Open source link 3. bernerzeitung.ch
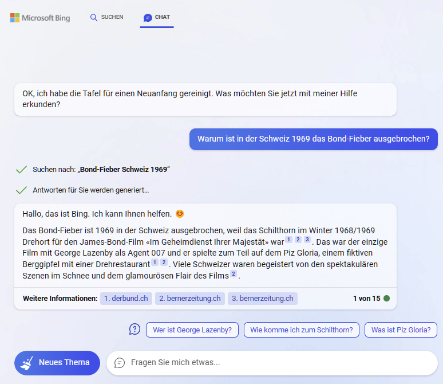 [x=263, y=299]
